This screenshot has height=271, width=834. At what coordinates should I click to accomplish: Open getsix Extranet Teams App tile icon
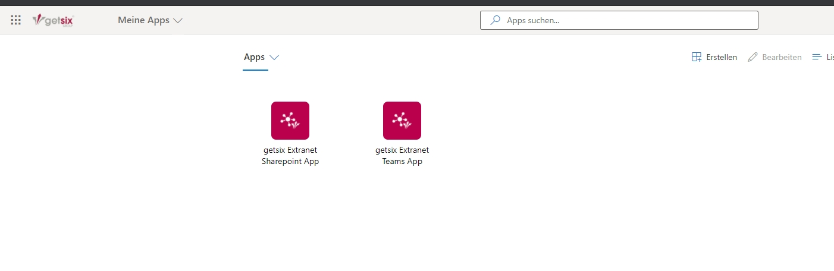pos(402,121)
